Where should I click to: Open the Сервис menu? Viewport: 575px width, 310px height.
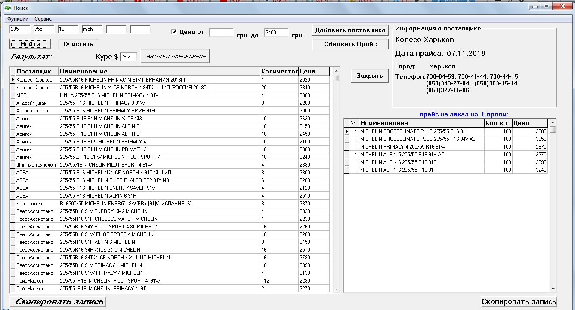tap(43, 19)
